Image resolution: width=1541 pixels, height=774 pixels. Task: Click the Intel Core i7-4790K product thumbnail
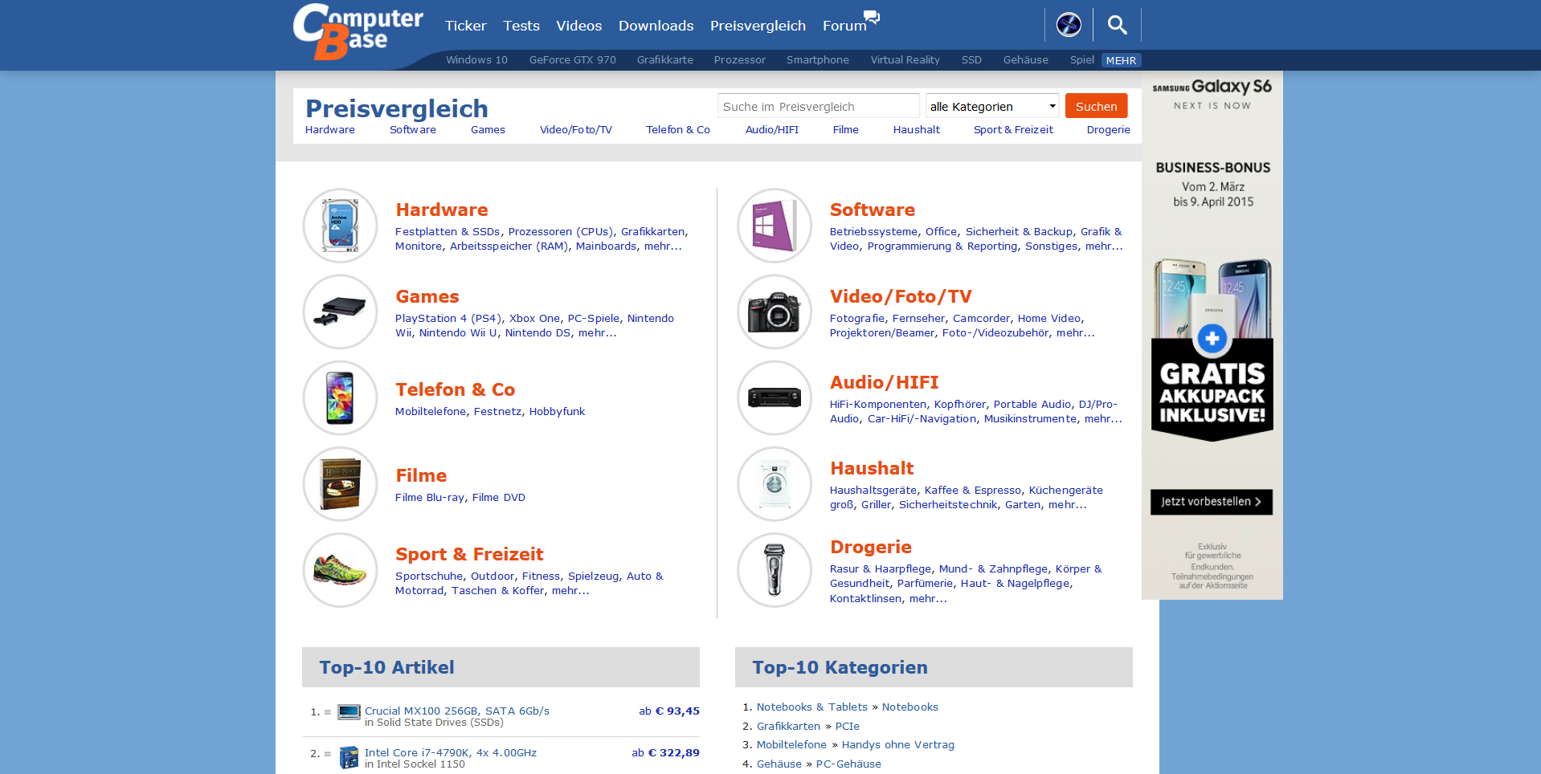[349, 757]
